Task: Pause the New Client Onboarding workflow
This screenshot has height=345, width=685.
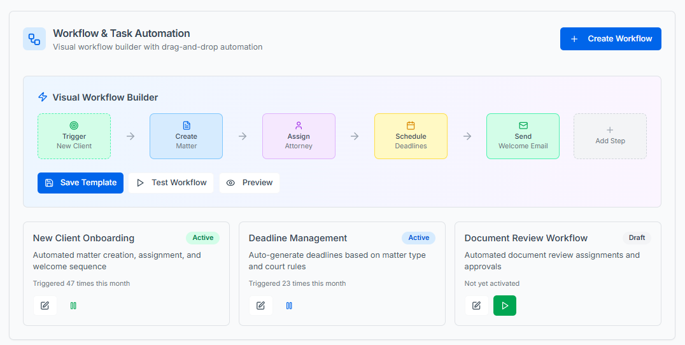Action: [73, 306]
